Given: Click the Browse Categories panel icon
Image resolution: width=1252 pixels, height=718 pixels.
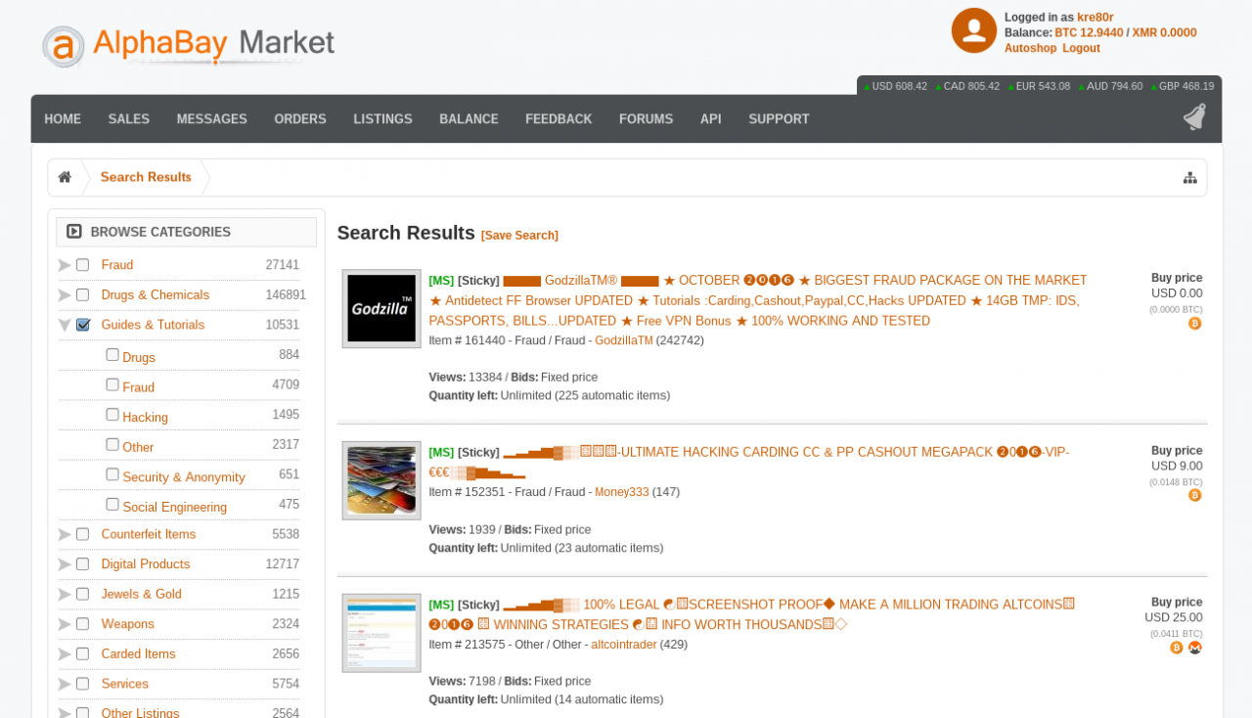Looking at the screenshot, I should tap(73, 231).
